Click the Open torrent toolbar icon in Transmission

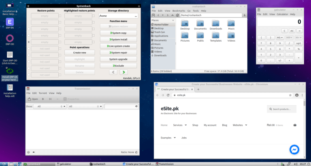point(33,99)
